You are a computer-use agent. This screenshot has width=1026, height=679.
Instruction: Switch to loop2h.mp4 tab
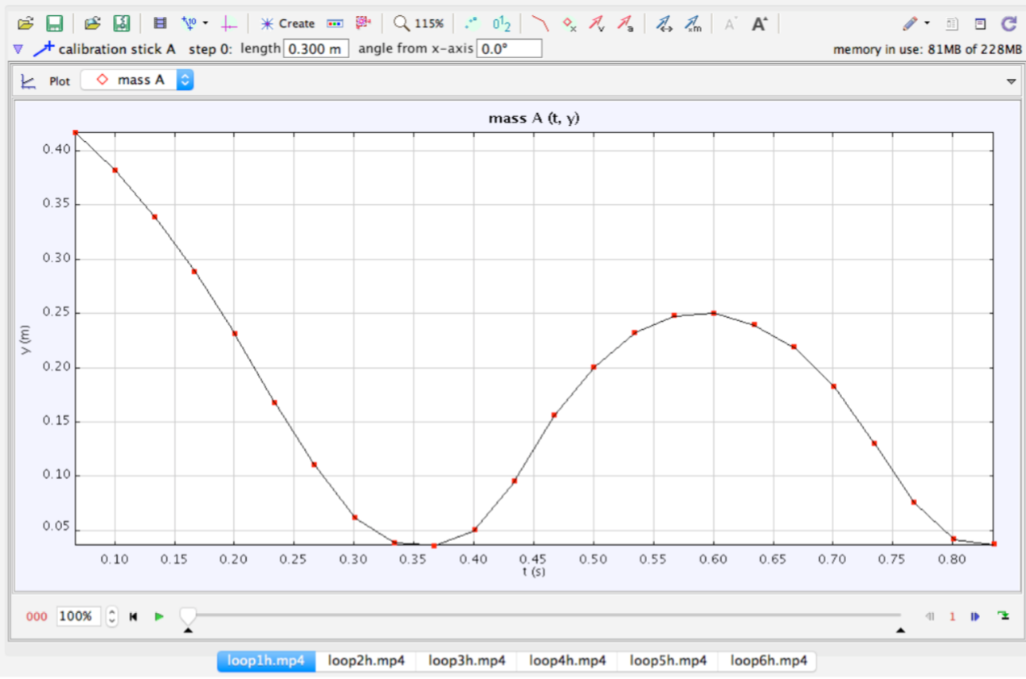366,661
